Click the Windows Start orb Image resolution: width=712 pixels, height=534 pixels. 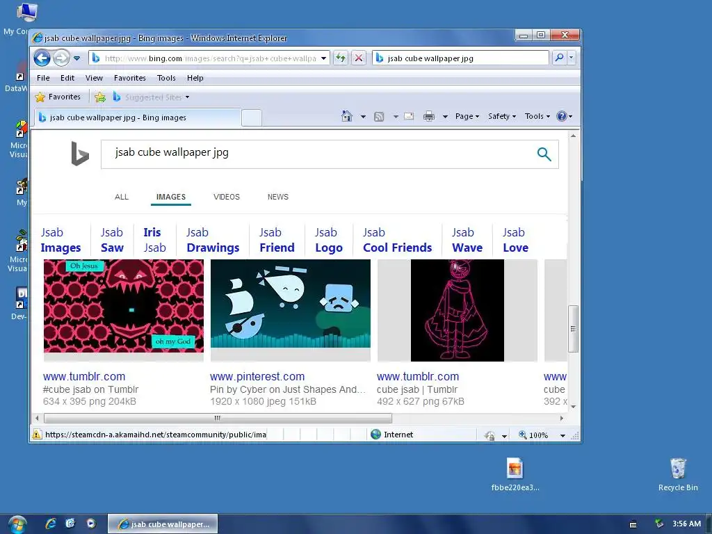[17, 524]
